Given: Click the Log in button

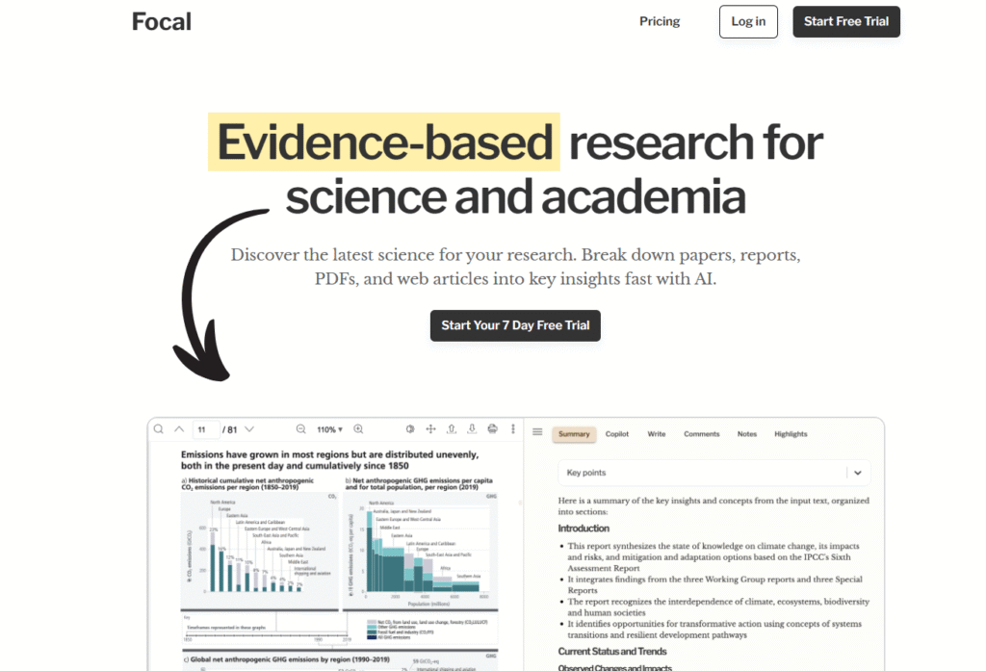Looking at the screenshot, I should (x=748, y=22).
